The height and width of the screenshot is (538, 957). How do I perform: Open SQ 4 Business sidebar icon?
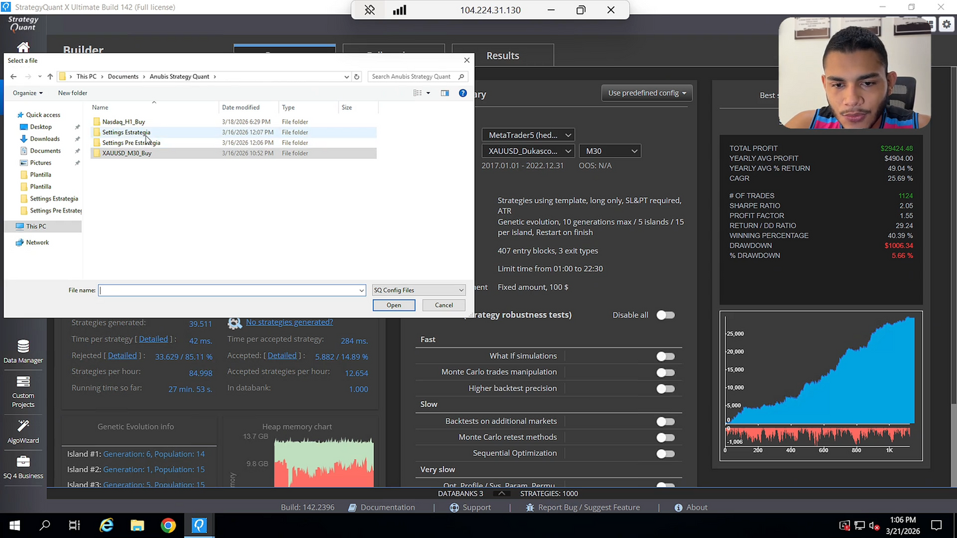23,467
